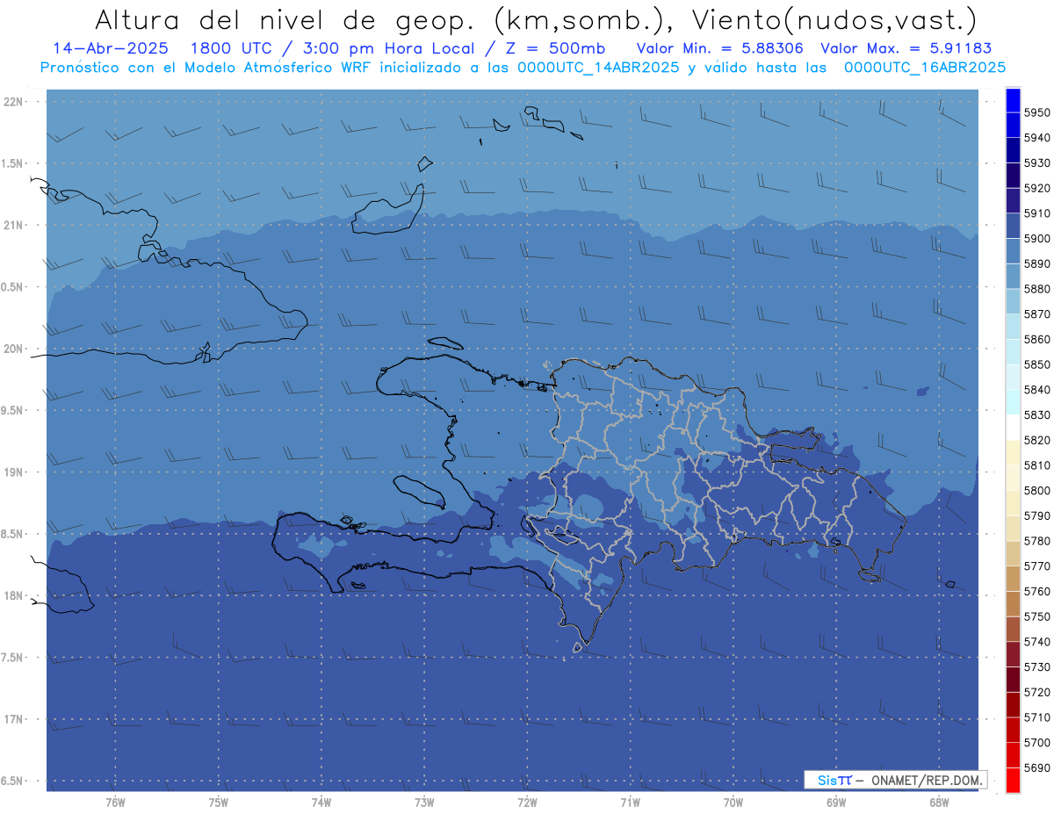The height and width of the screenshot is (814, 1054).
Task: Click the 'Valor Max. = 5.91183' text
Action: click(x=906, y=48)
